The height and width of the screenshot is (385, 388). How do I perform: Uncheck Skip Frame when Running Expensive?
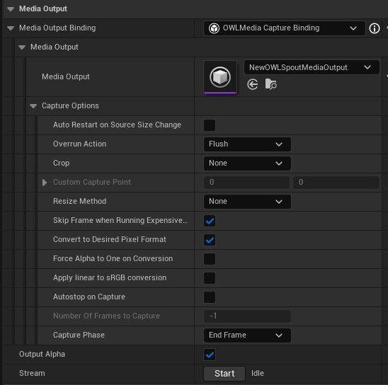(210, 221)
